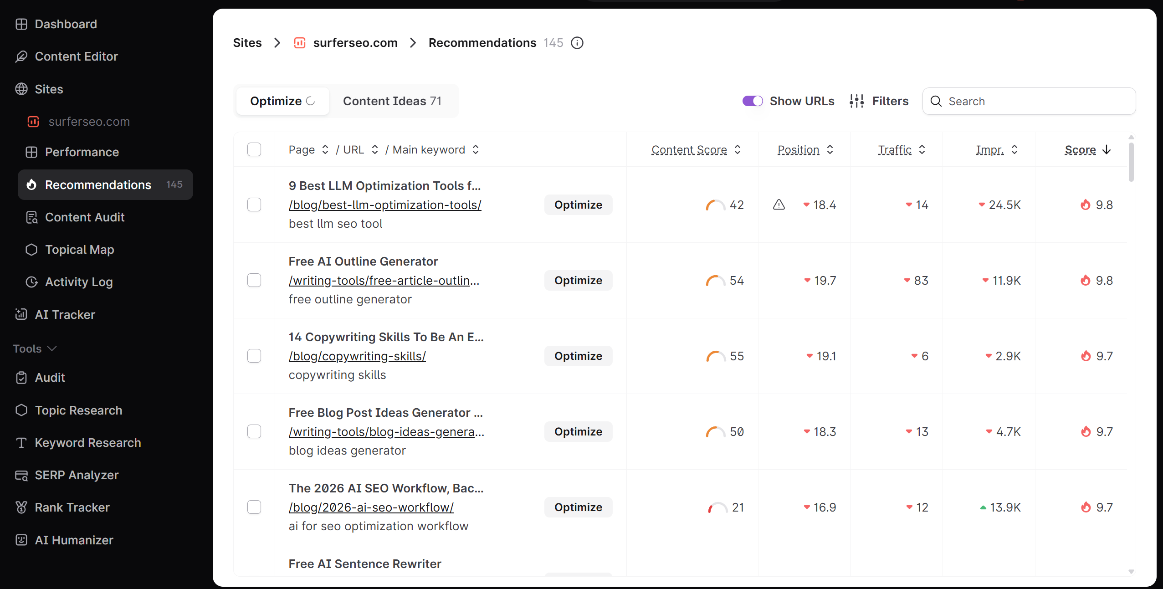
Task: Collapse the Tools section chevron
Action: [x=52, y=348]
